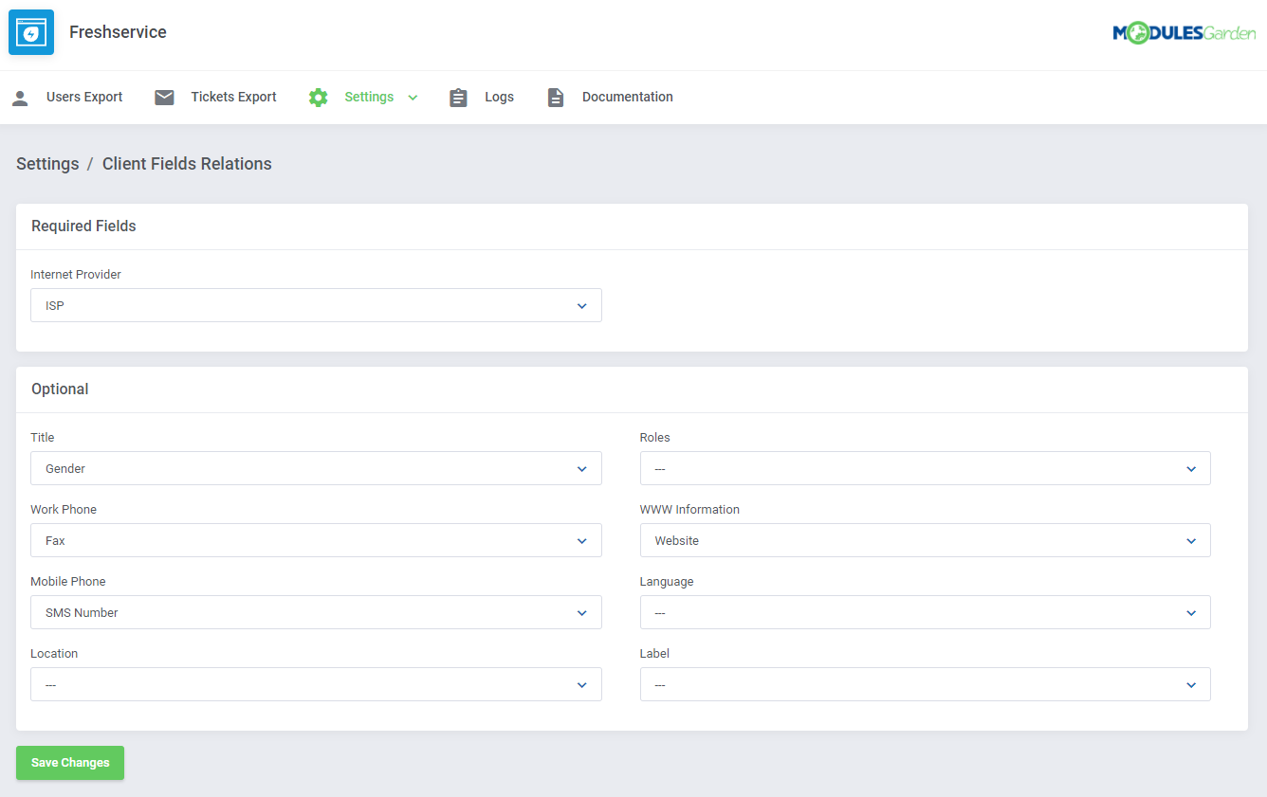Click the Work Phone field label
1267x797 pixels.
tap(64, 510)
